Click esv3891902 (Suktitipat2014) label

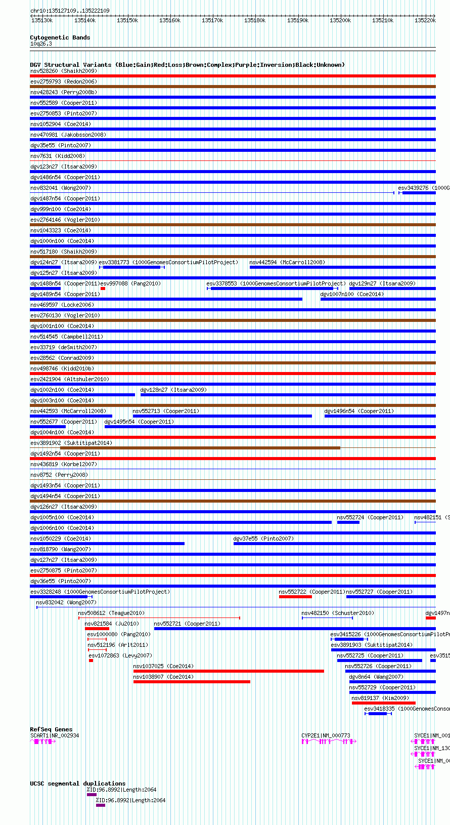(71, 443)
